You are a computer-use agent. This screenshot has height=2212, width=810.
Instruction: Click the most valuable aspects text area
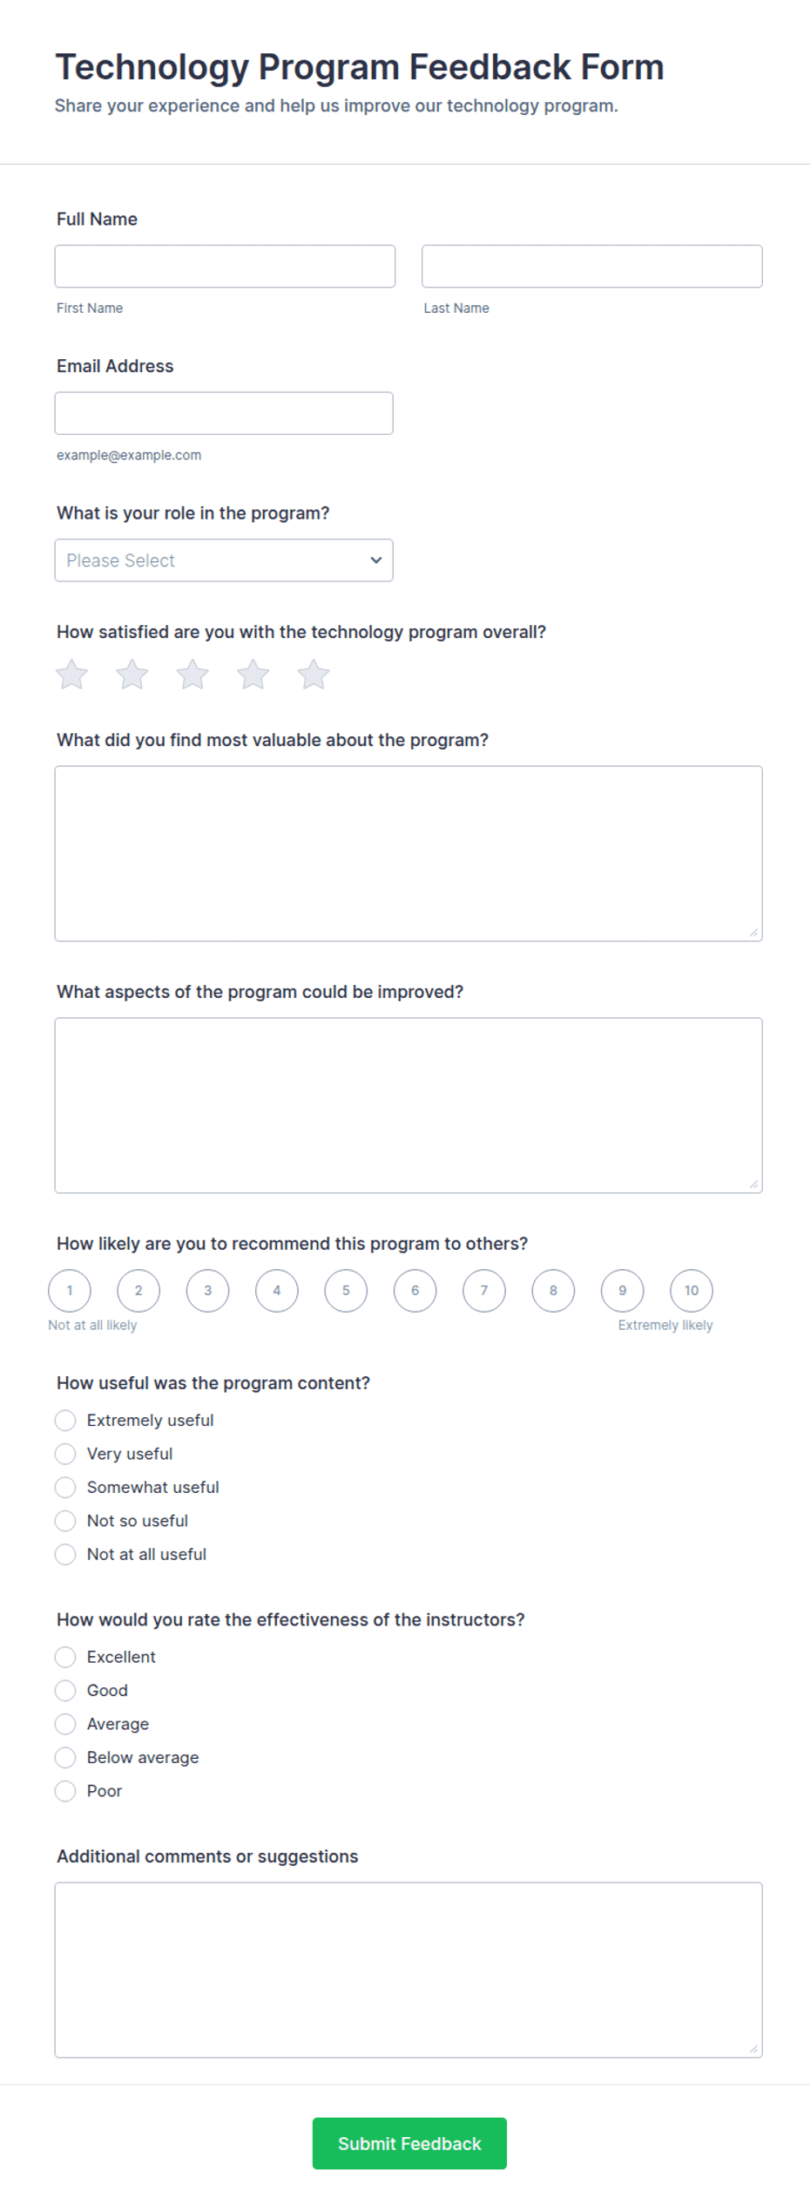pos(408,854)
